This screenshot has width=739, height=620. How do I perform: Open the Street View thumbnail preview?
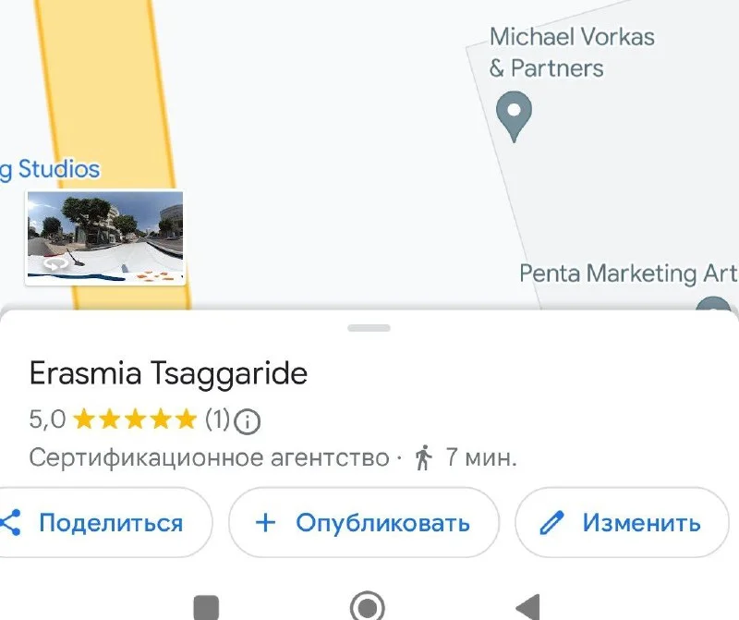click(x=105, y=237)
